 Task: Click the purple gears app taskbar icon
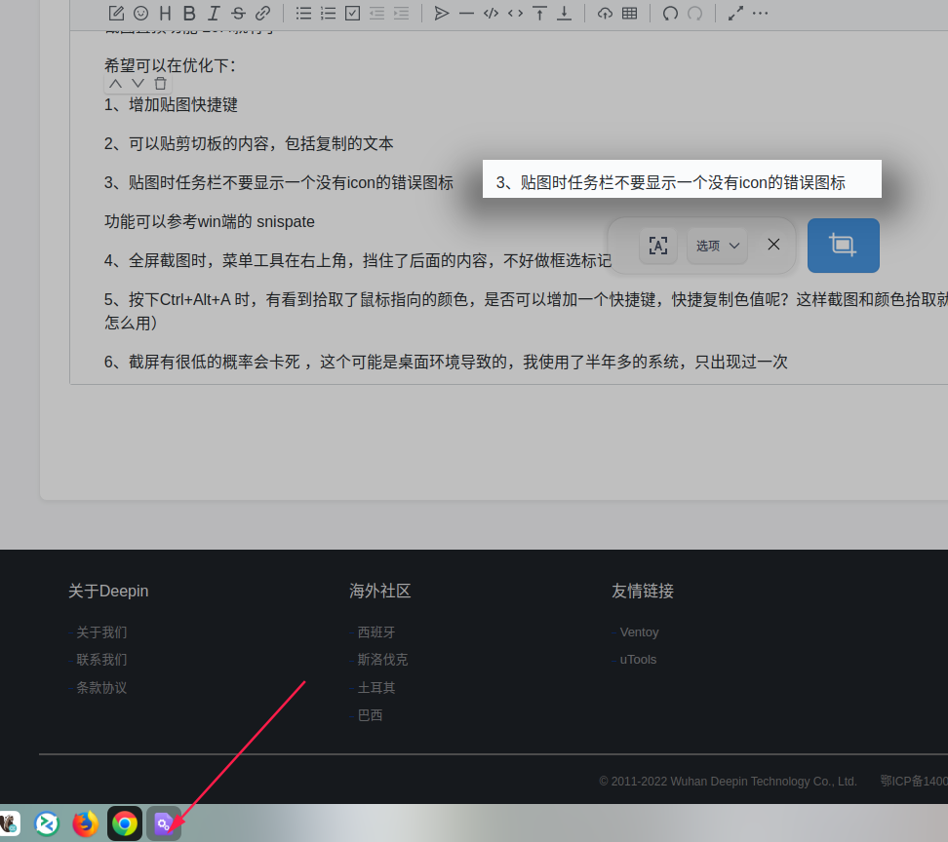pos(164,823)
